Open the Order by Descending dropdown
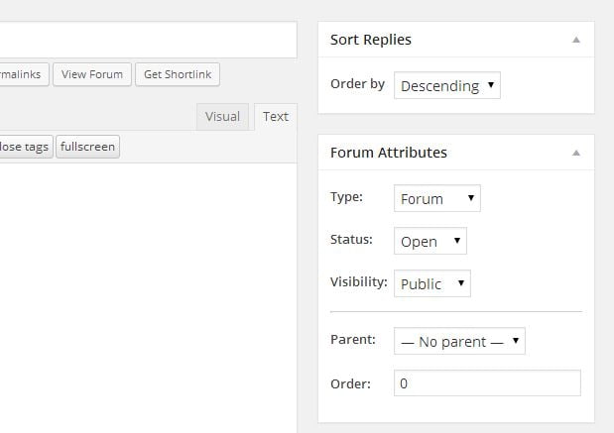614x433 pixels. (447, 85)
